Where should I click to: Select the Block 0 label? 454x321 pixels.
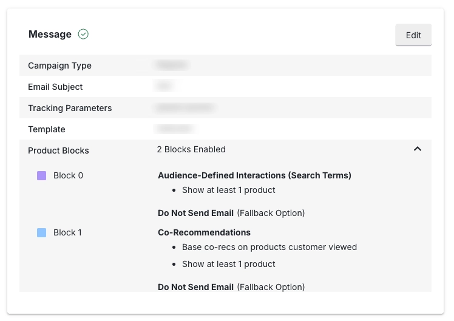coord(68,176)
